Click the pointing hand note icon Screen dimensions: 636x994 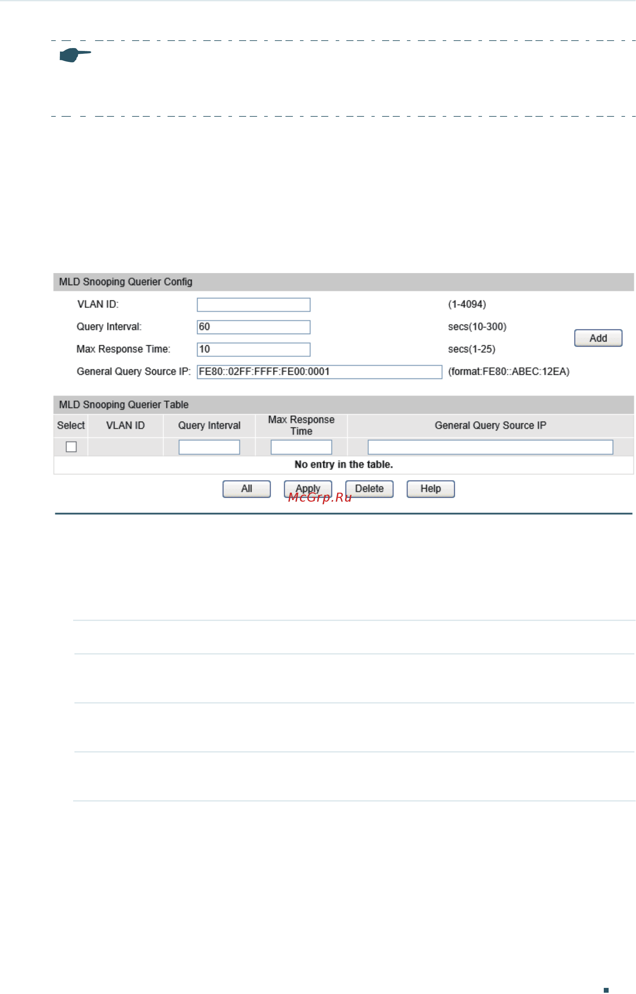[75, 55]
